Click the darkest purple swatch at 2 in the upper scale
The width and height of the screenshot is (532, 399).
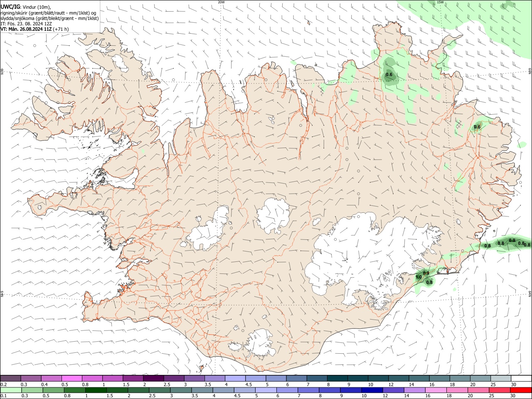153,379
